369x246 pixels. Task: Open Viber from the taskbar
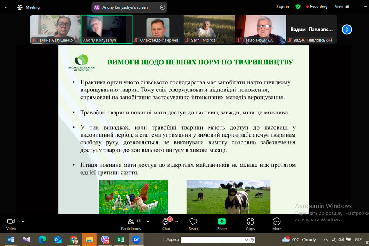105,239
